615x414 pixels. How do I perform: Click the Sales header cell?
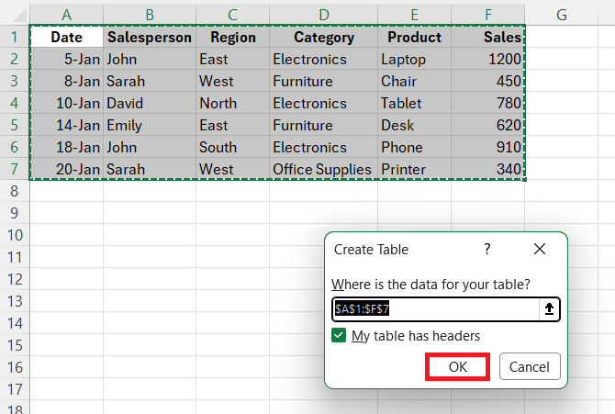click(x=488, y=37)
